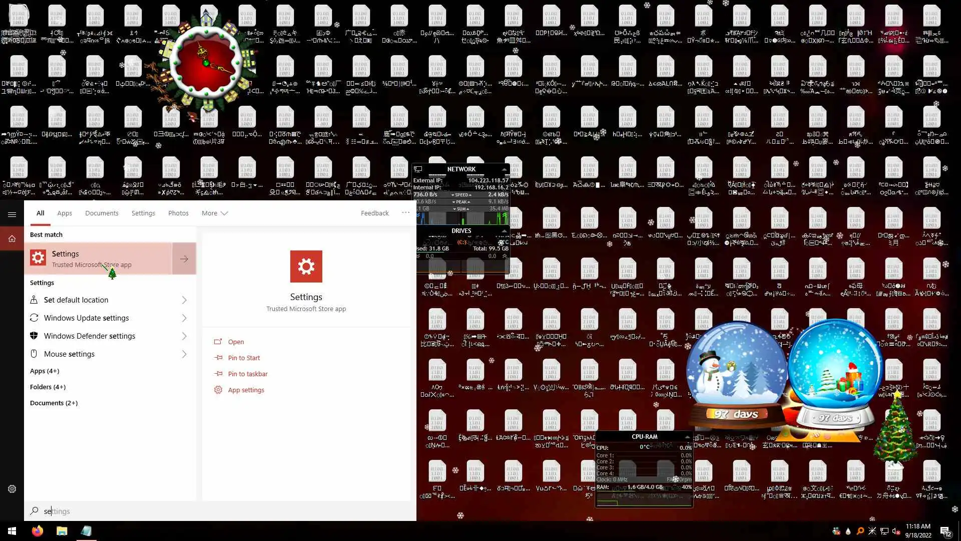Viewport: 961px width, 541px height.
Task: Click the Windows Start button
Action: click(12, 531)
